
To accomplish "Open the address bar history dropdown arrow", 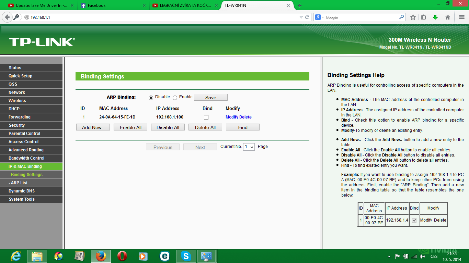I will click(301, 17).
